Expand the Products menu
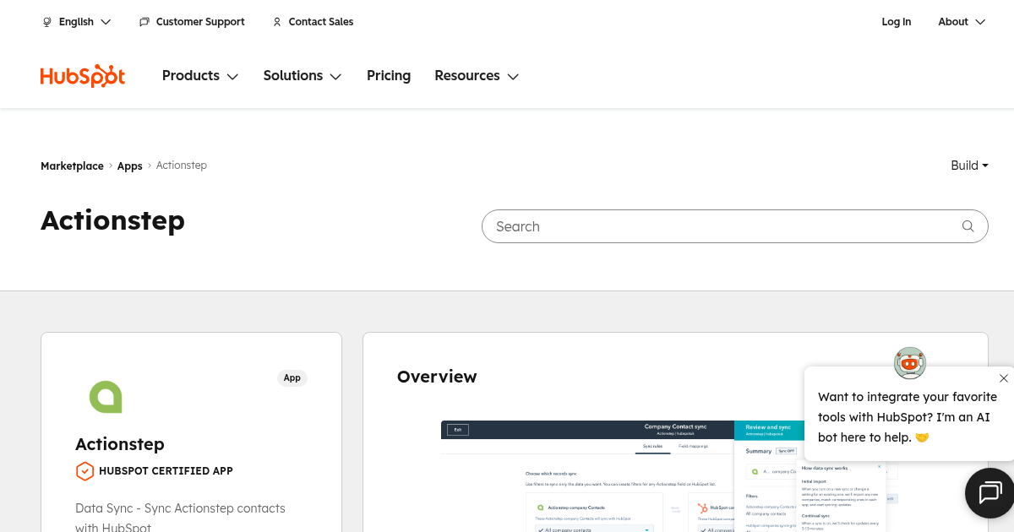 pyautogui.click(x=200, y=76)
